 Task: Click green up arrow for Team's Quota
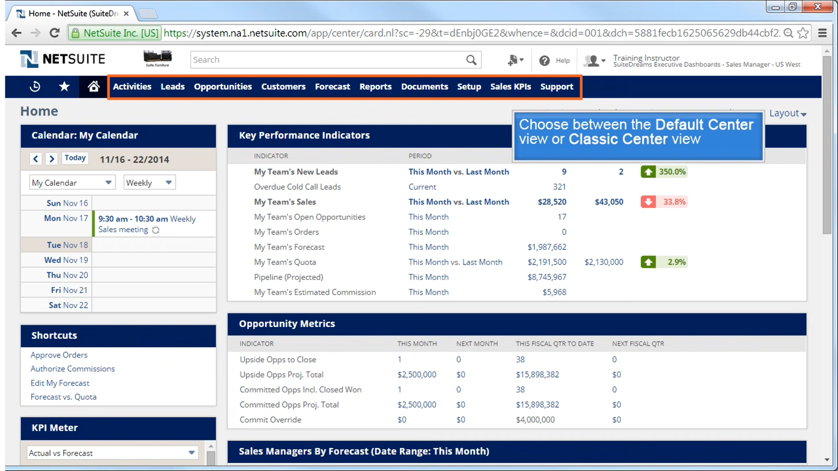pos(648,262)
